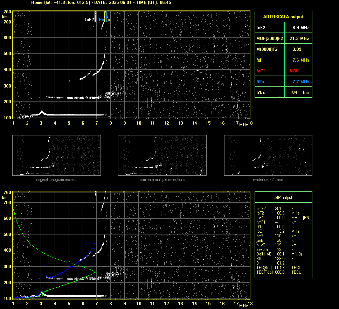This screenshot has width=339, height=309.
Task: Click the TEC[Top] 006.0 TECU entry
Action: [x=279, y=272]
